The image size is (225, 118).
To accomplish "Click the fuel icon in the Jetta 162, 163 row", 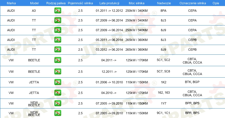I will (58, 93).
